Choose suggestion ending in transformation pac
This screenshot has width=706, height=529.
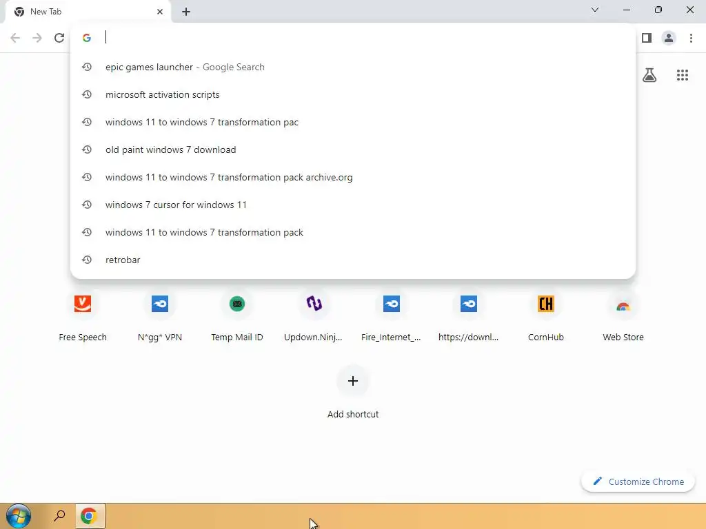[353, 122]
